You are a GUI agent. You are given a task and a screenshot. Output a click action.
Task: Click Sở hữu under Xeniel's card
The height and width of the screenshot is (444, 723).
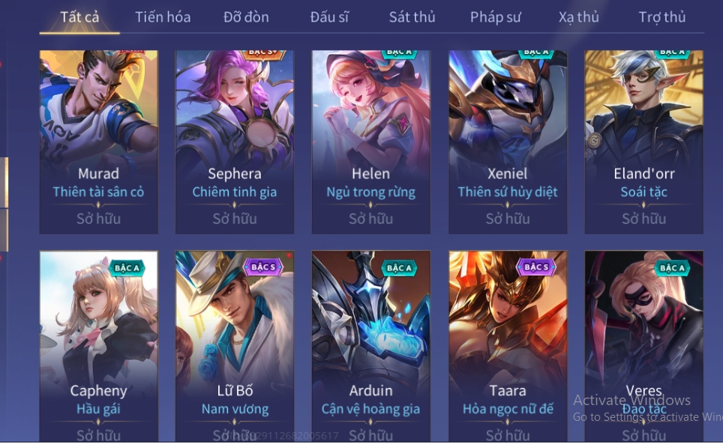tap(508, 219)
